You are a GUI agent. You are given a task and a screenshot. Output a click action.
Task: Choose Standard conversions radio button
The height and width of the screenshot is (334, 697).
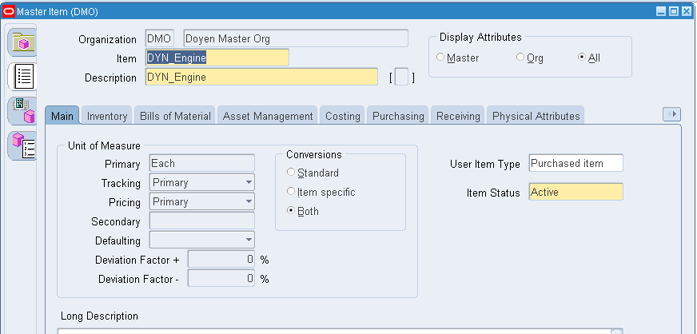[x=313, y=173]
